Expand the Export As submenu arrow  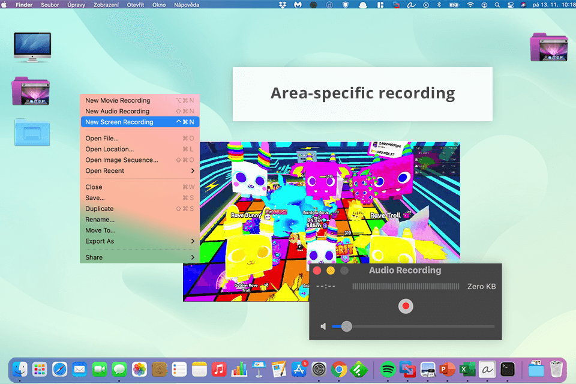[x=193, y=241]
